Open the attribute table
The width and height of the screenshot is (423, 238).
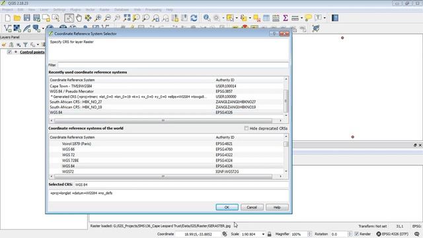[x=266, y=18]
